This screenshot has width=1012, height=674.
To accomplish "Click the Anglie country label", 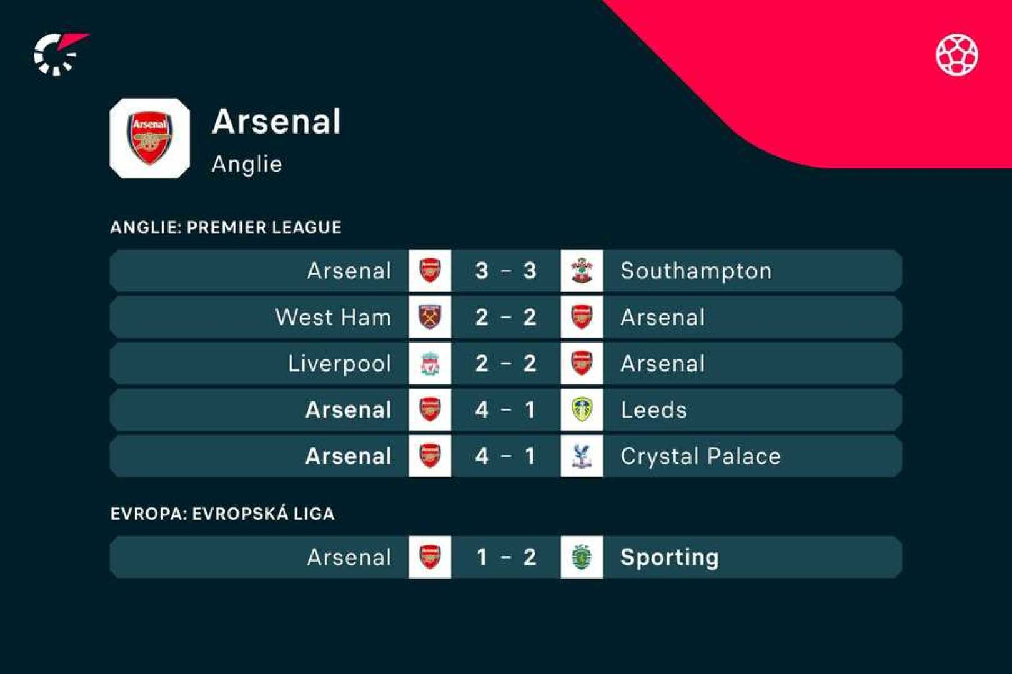I will click(247, 164).
